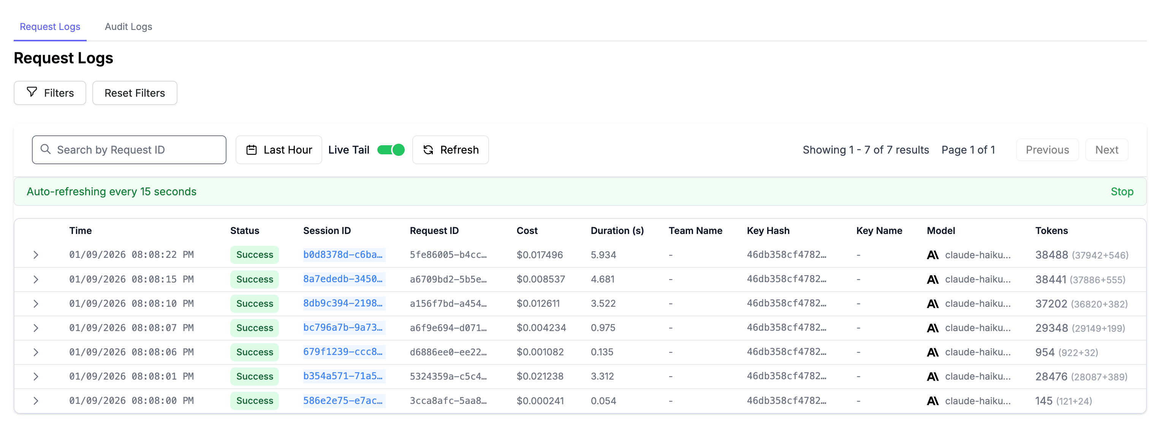Expand the 08:08:07 PM log row
This screenshot has height=427, width=1159.
(36, 328)
